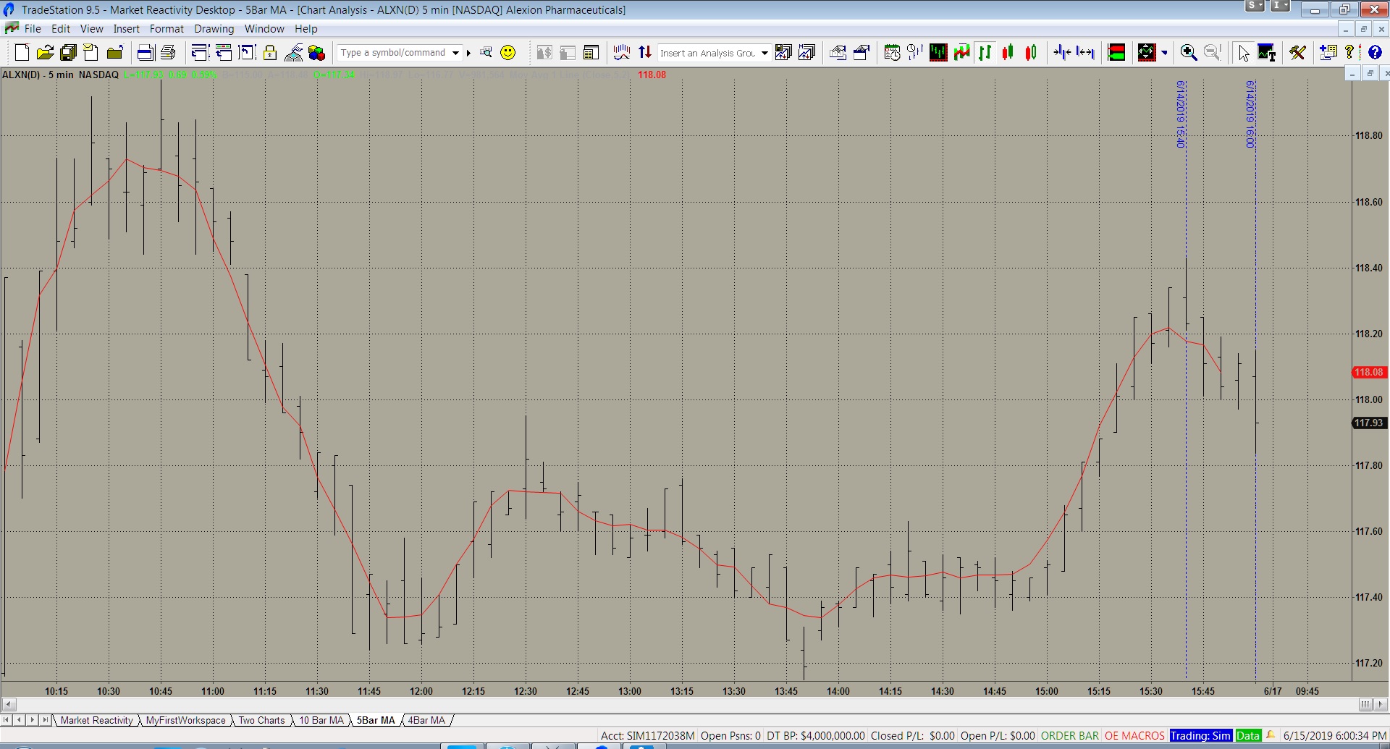Open a file with the folder icon
This screenshot has width=1390, height=749.
[45, 52]
